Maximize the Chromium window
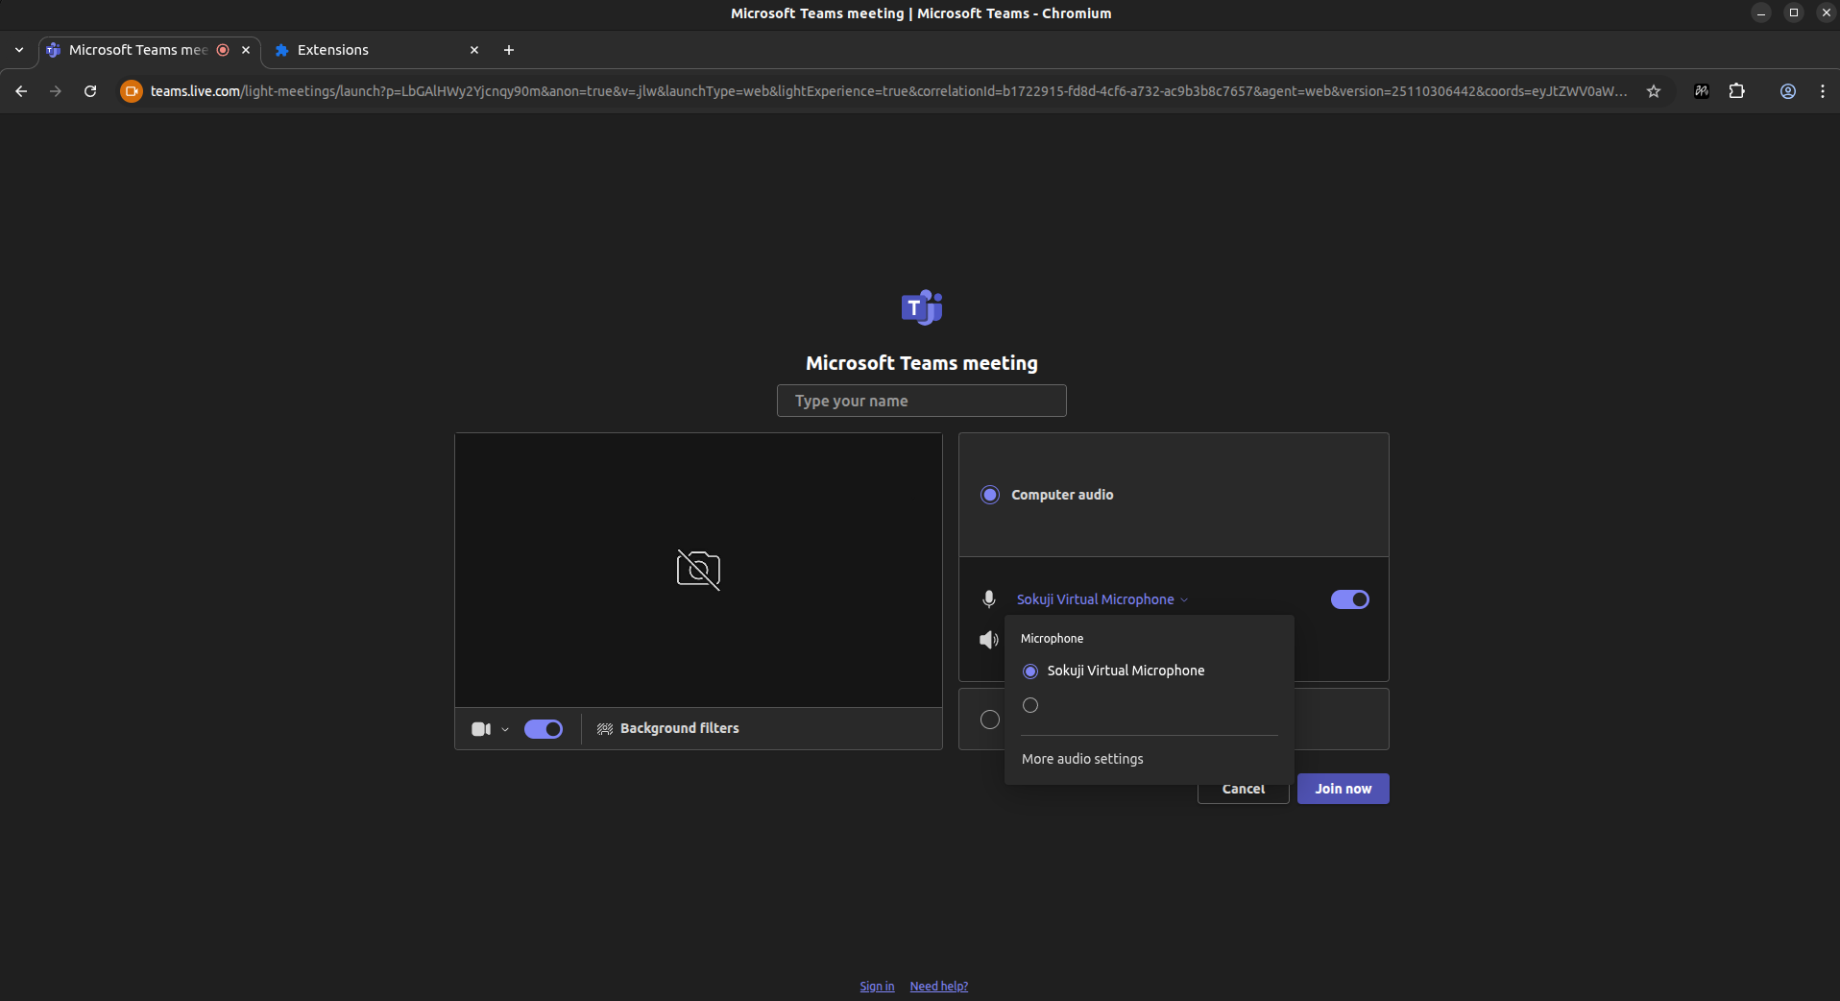 (x=1794, y=12)
